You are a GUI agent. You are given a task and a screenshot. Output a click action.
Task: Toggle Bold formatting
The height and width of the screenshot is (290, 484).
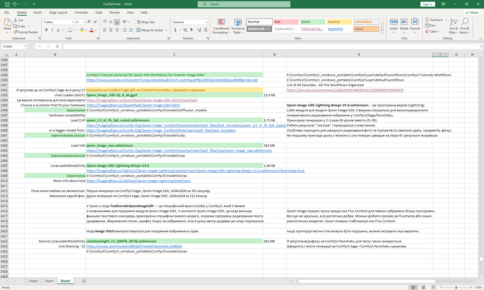coord(46,30)
